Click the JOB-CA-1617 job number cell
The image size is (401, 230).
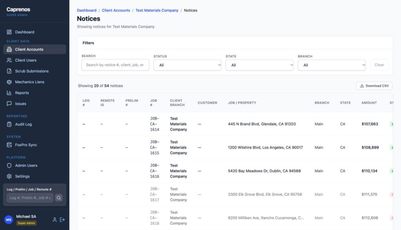[154, 194]
